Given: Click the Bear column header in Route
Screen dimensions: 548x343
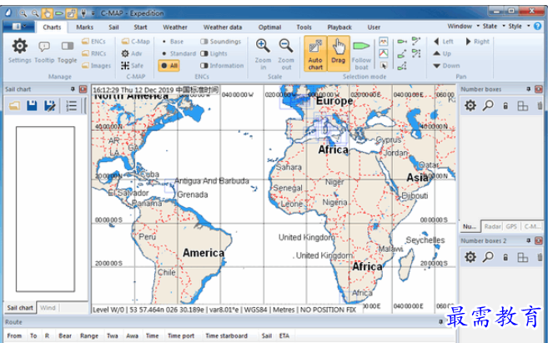Looking at the screenshot, I should pos(65,335).
